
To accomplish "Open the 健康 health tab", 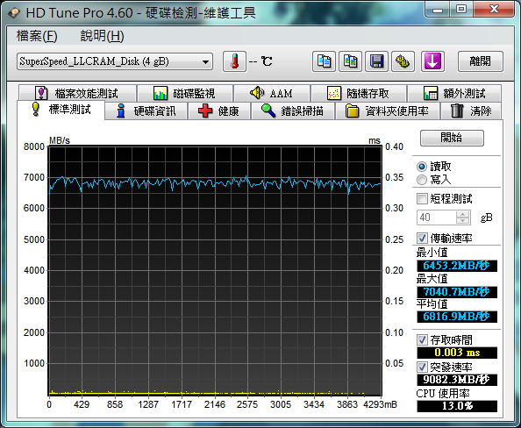I will (x=219, y=111).
